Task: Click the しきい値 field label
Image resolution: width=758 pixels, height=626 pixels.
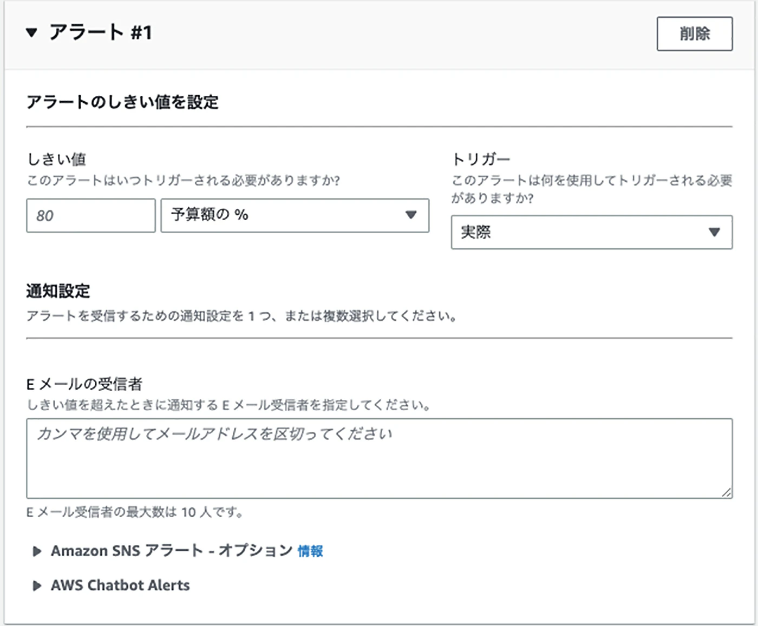Action: pos(56,159)
